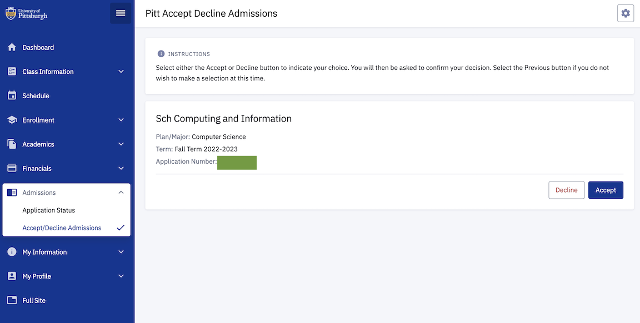Select Accept/Decline Admissions menu item

tap(62, 228)
